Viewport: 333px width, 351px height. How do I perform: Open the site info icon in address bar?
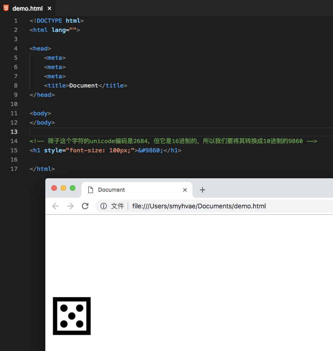pos(103,206)
